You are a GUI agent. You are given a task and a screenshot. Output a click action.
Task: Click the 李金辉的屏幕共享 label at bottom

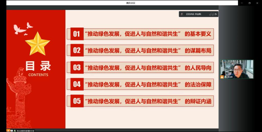tap(26, 130)
